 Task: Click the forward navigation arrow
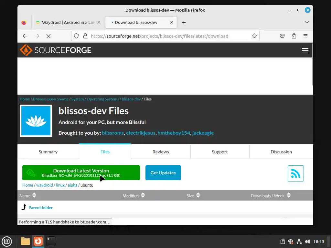(x=37, y=36)
